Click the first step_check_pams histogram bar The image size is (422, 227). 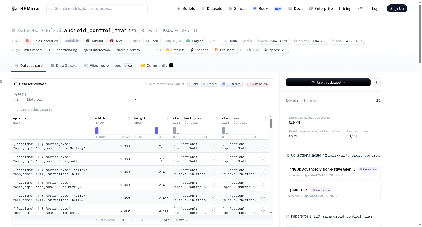tap(175, 131)
